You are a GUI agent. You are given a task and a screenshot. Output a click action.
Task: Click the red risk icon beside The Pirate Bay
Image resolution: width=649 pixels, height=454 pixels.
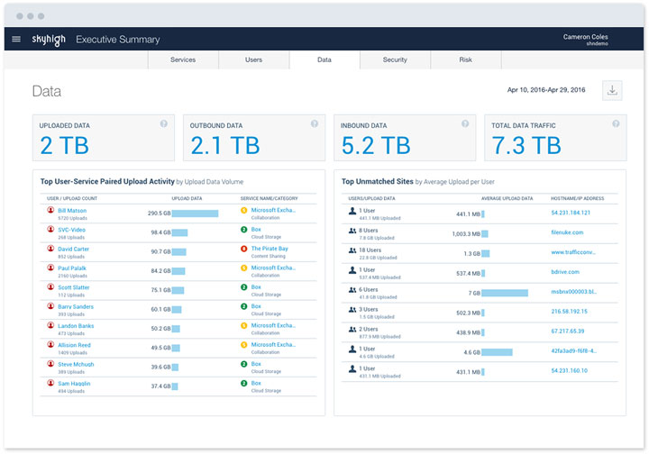244,249
